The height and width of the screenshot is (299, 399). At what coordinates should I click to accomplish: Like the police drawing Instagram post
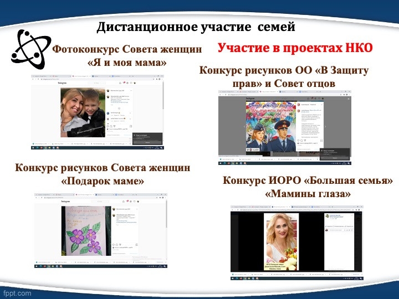pyautogui.click(x=299, y=140)
